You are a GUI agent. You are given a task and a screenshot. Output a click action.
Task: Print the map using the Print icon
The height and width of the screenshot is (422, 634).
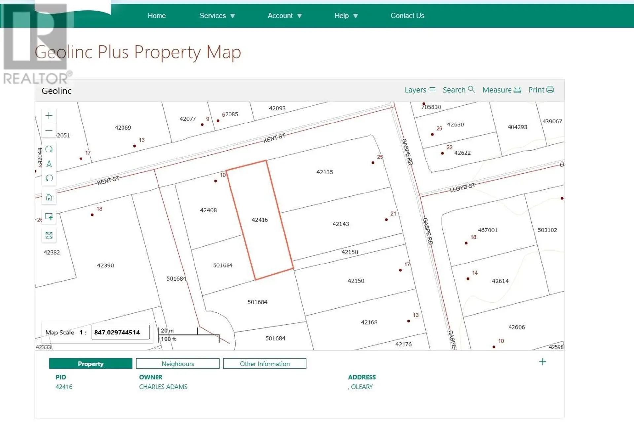541,90
